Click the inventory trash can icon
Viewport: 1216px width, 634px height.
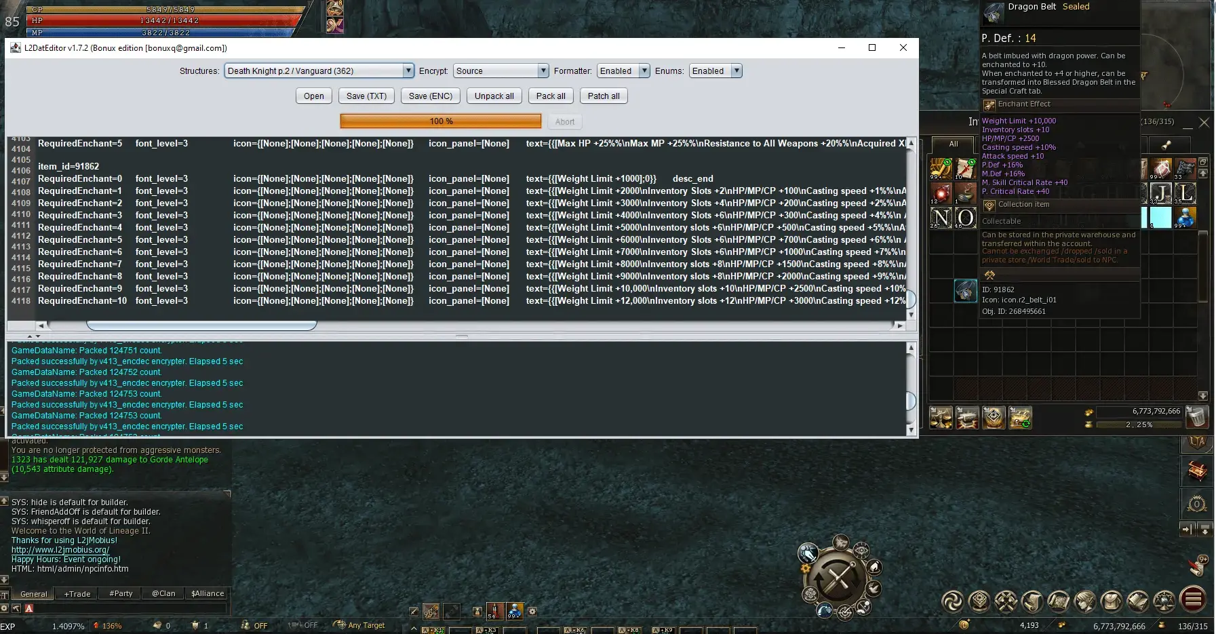coord(1197,416)
